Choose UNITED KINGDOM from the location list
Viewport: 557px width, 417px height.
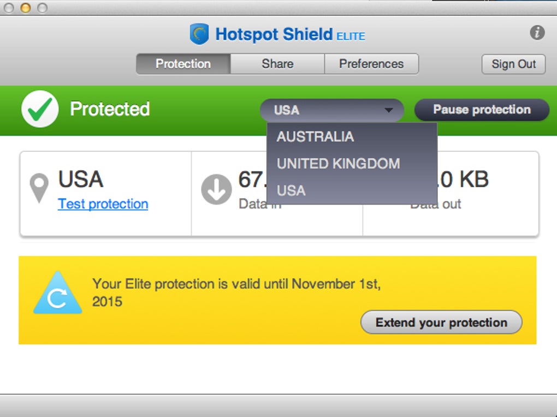338,163
